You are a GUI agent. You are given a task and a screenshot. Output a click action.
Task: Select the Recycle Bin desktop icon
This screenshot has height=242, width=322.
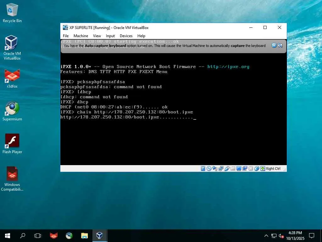click(12, 13)
